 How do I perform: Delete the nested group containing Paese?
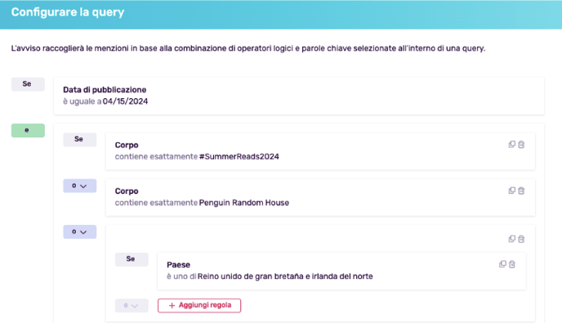click(521, 239)
